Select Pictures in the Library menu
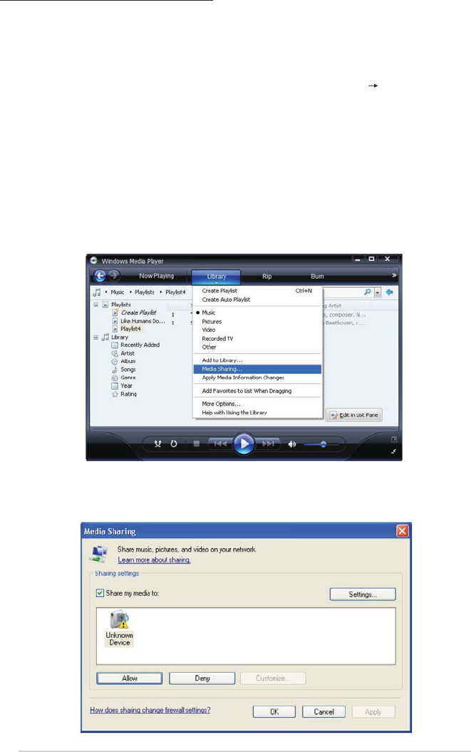The height and width of the screenshot is (752, 471). [257, 321]
